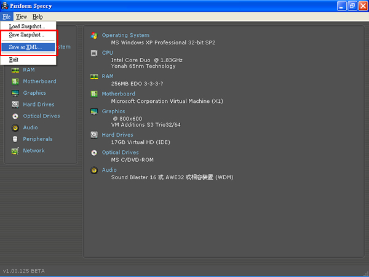The image size is (369, 277).
Task: Open the Graphics section from the sidebar
Action: [x=34, y=93]
